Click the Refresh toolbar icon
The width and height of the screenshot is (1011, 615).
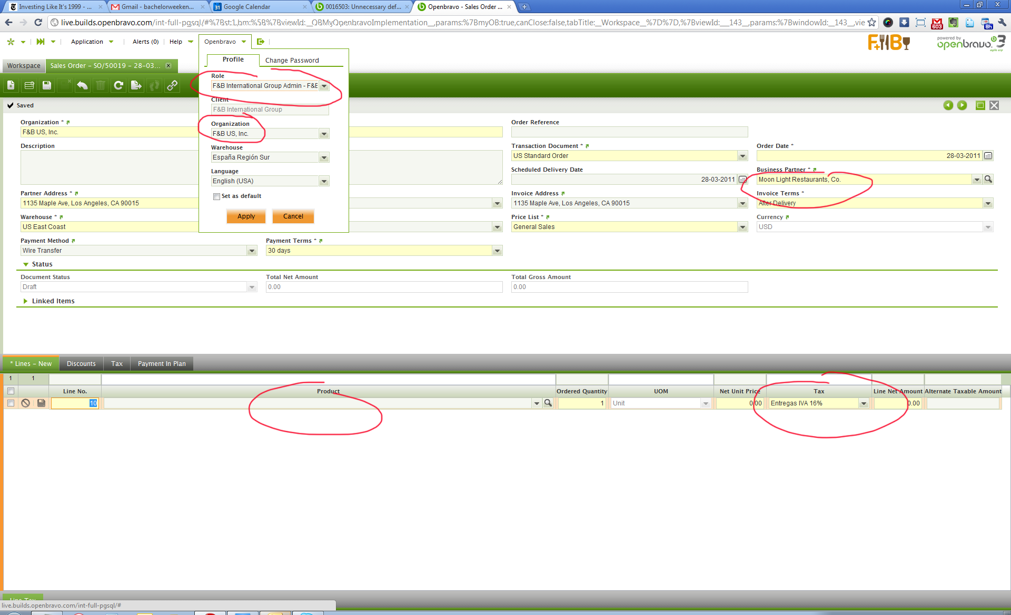[x=118, y=85]
